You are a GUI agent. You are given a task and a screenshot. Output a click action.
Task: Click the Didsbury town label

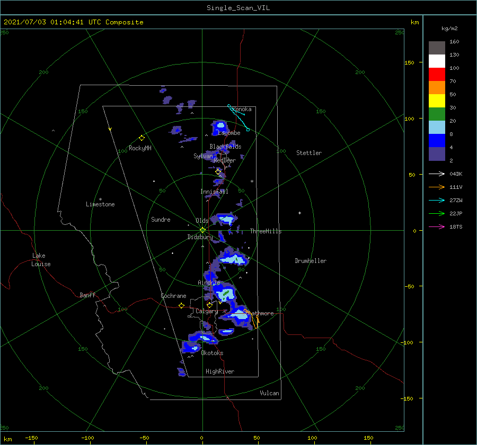[200, 237]
